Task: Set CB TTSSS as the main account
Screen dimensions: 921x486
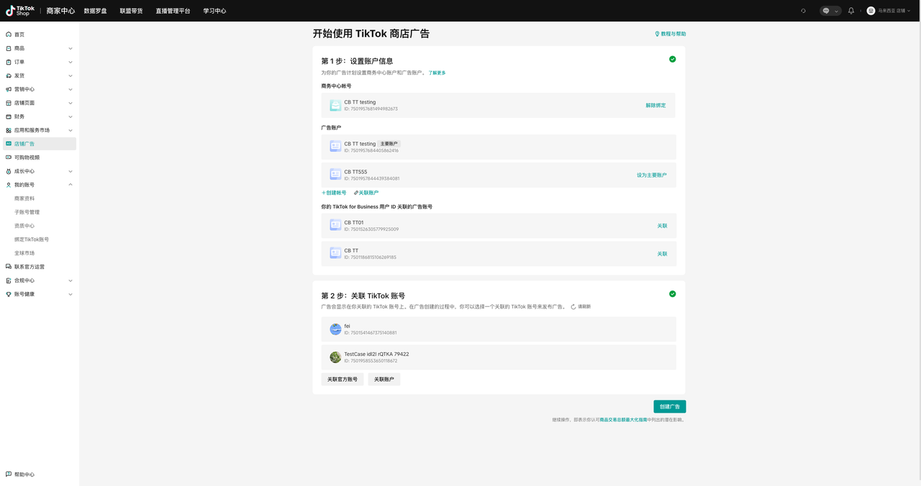Action: pyautogui.click(x=651, y=175)
